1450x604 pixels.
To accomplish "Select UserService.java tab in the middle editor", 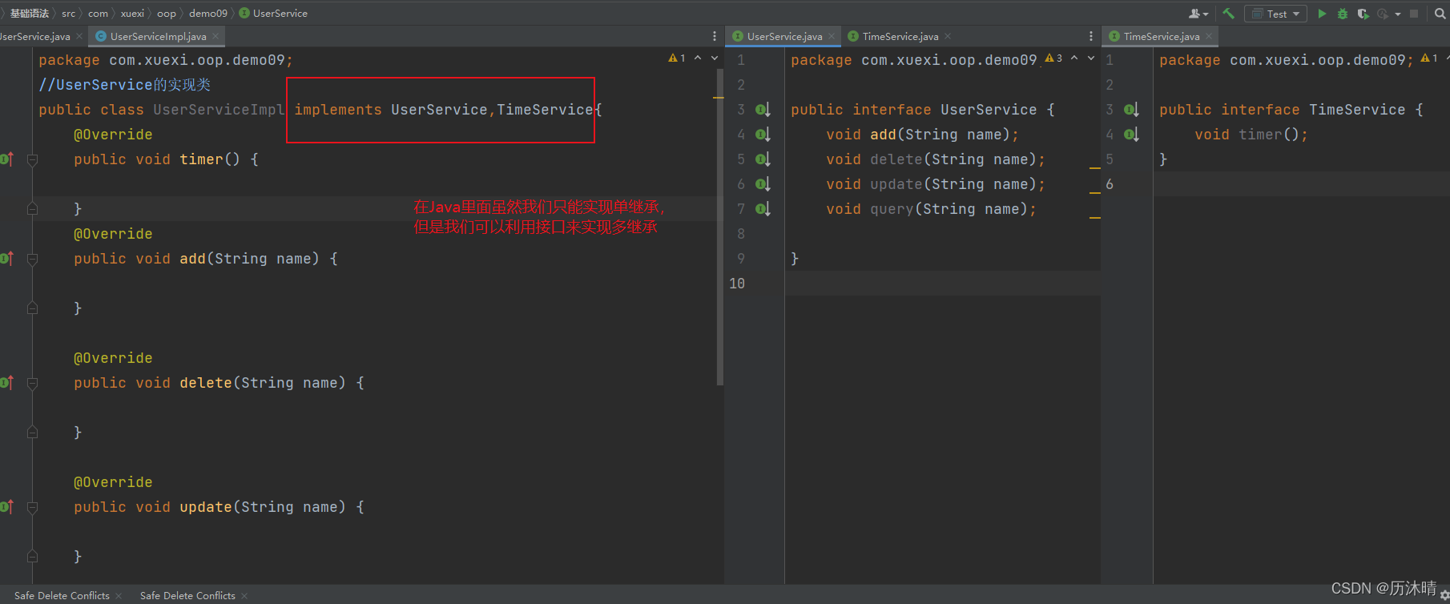I will pyautogui.click(x=784, y=36).
